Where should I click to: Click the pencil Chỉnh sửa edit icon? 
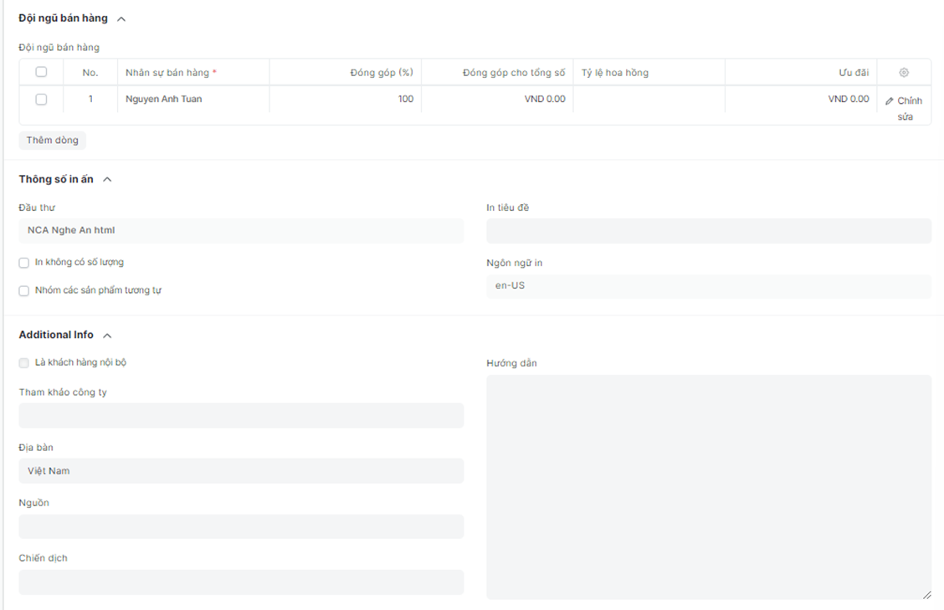pyautogui.click(x=890, y=101)
